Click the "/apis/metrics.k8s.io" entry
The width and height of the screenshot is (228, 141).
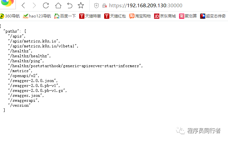pyautogui.click(x=33, y=41)
